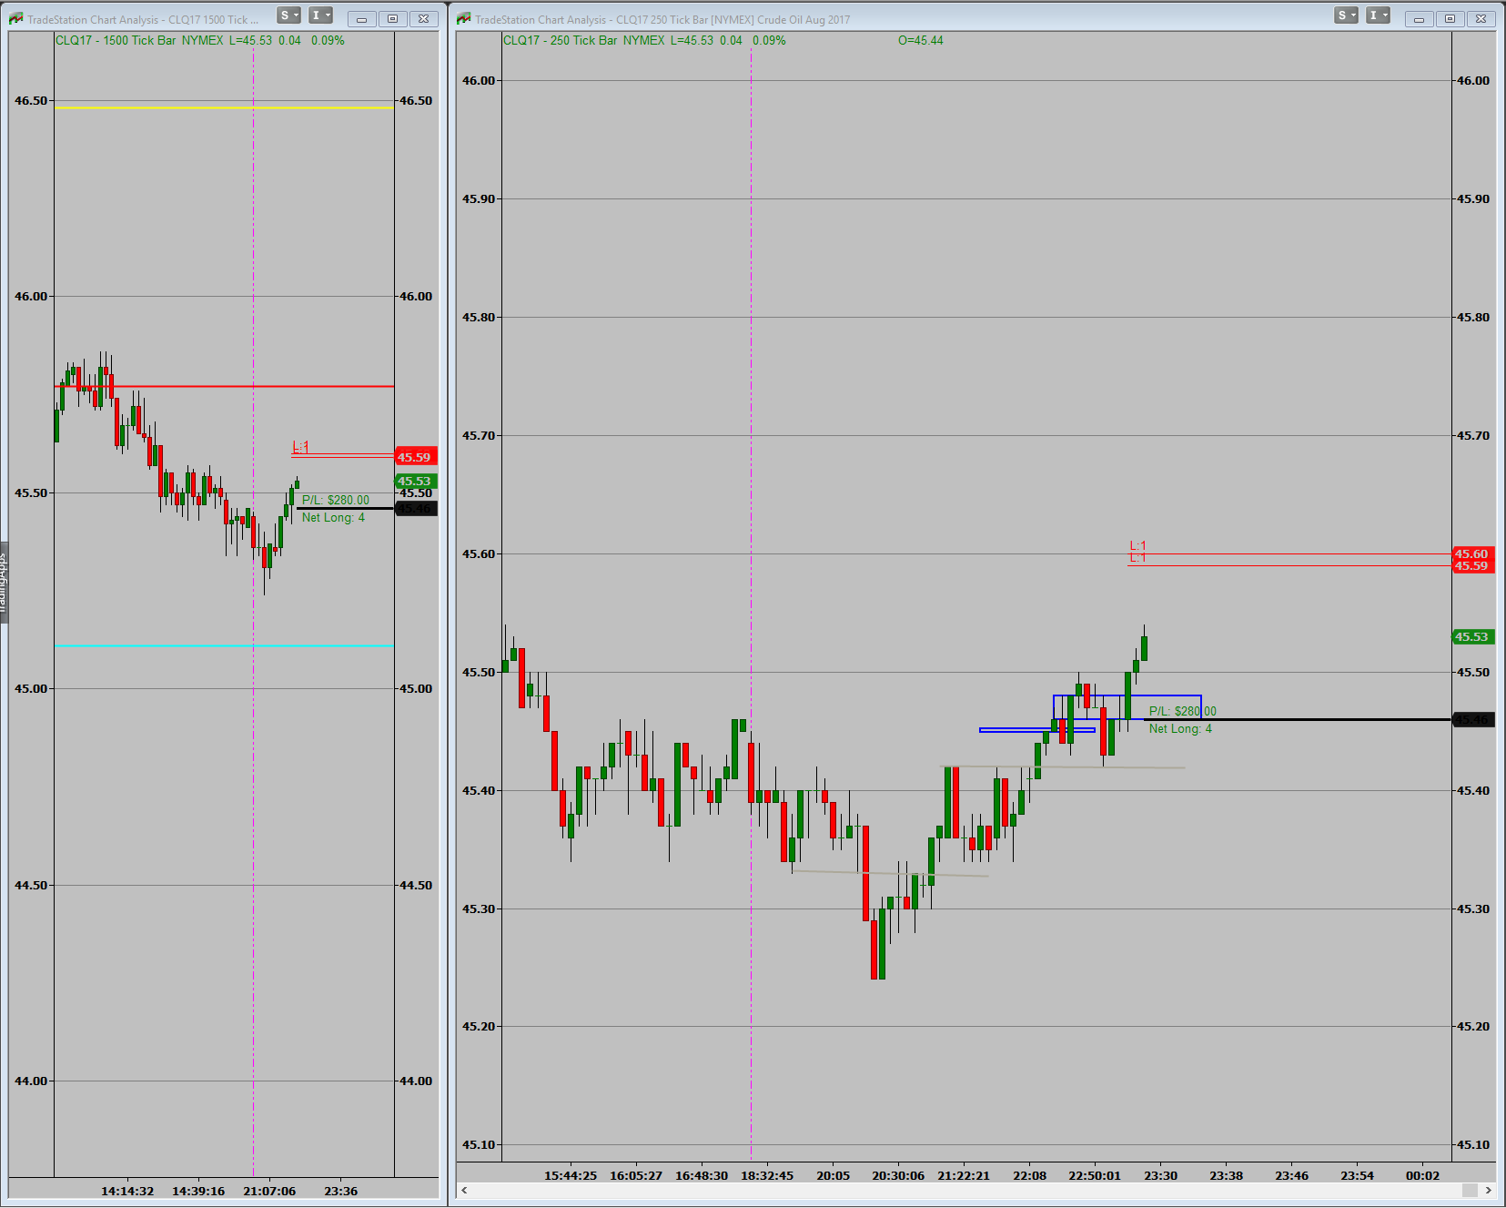This screenshot has width=1506, height=1208.
Task: Click the 18:32:45 time label on the 250 Tick axis
Action: tap(767, 1175)
